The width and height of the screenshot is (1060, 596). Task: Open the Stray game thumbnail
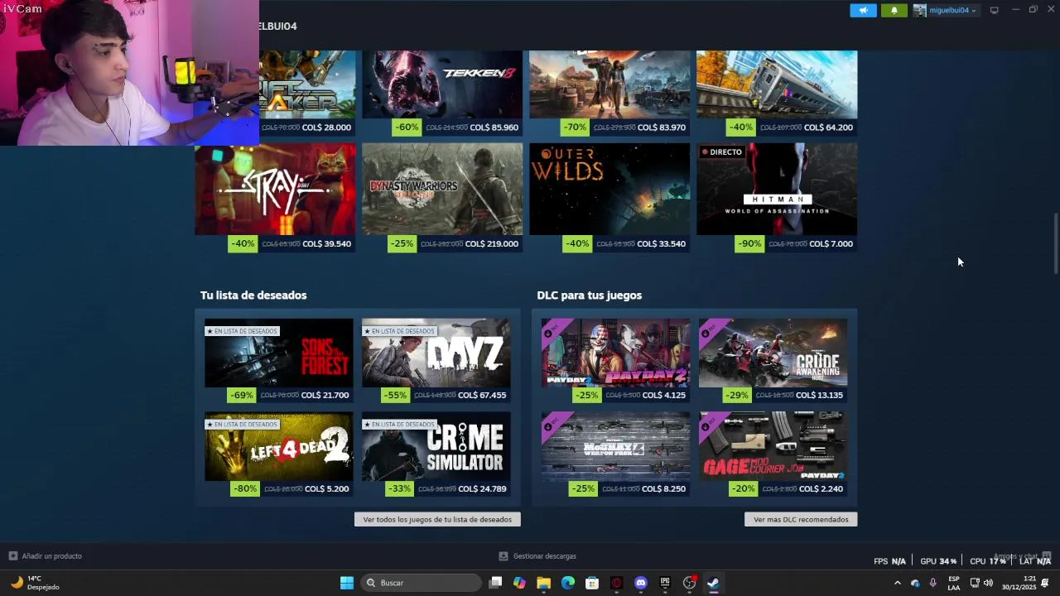pos(275,189)
